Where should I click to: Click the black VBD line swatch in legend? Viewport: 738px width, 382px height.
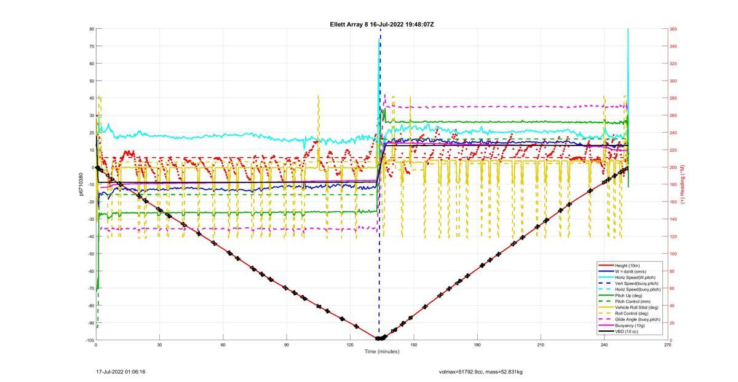(606, 331)
